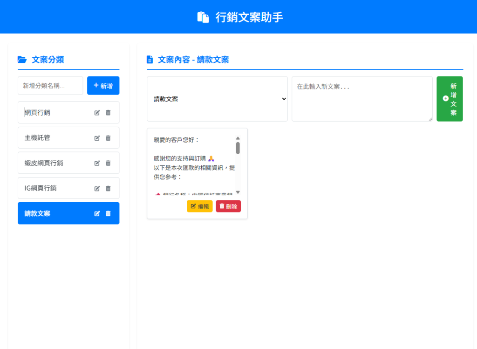Click the red 刪除 button on card
The width and height of the screenshot is (477, 349).
[228, 206]
